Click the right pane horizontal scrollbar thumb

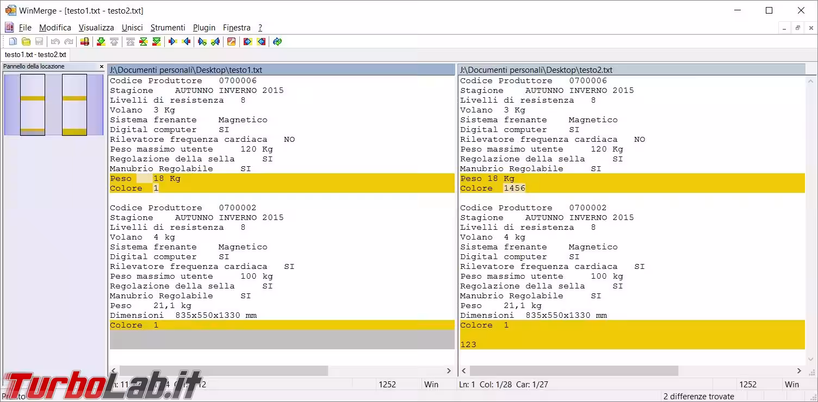pyautogui.click(x=574, y=371)
